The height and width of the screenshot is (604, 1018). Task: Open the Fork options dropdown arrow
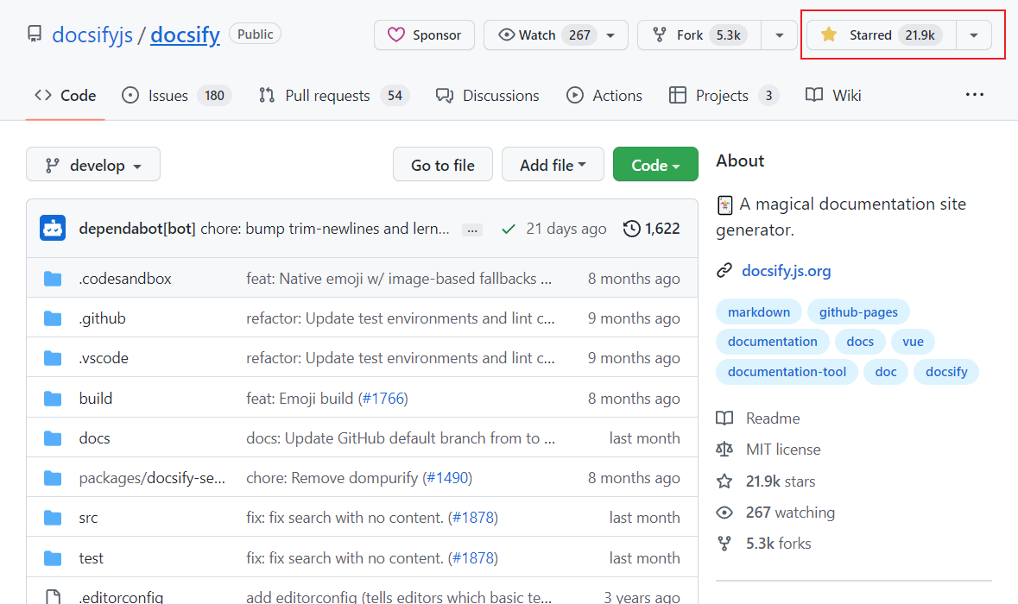(x=779, y=35)
